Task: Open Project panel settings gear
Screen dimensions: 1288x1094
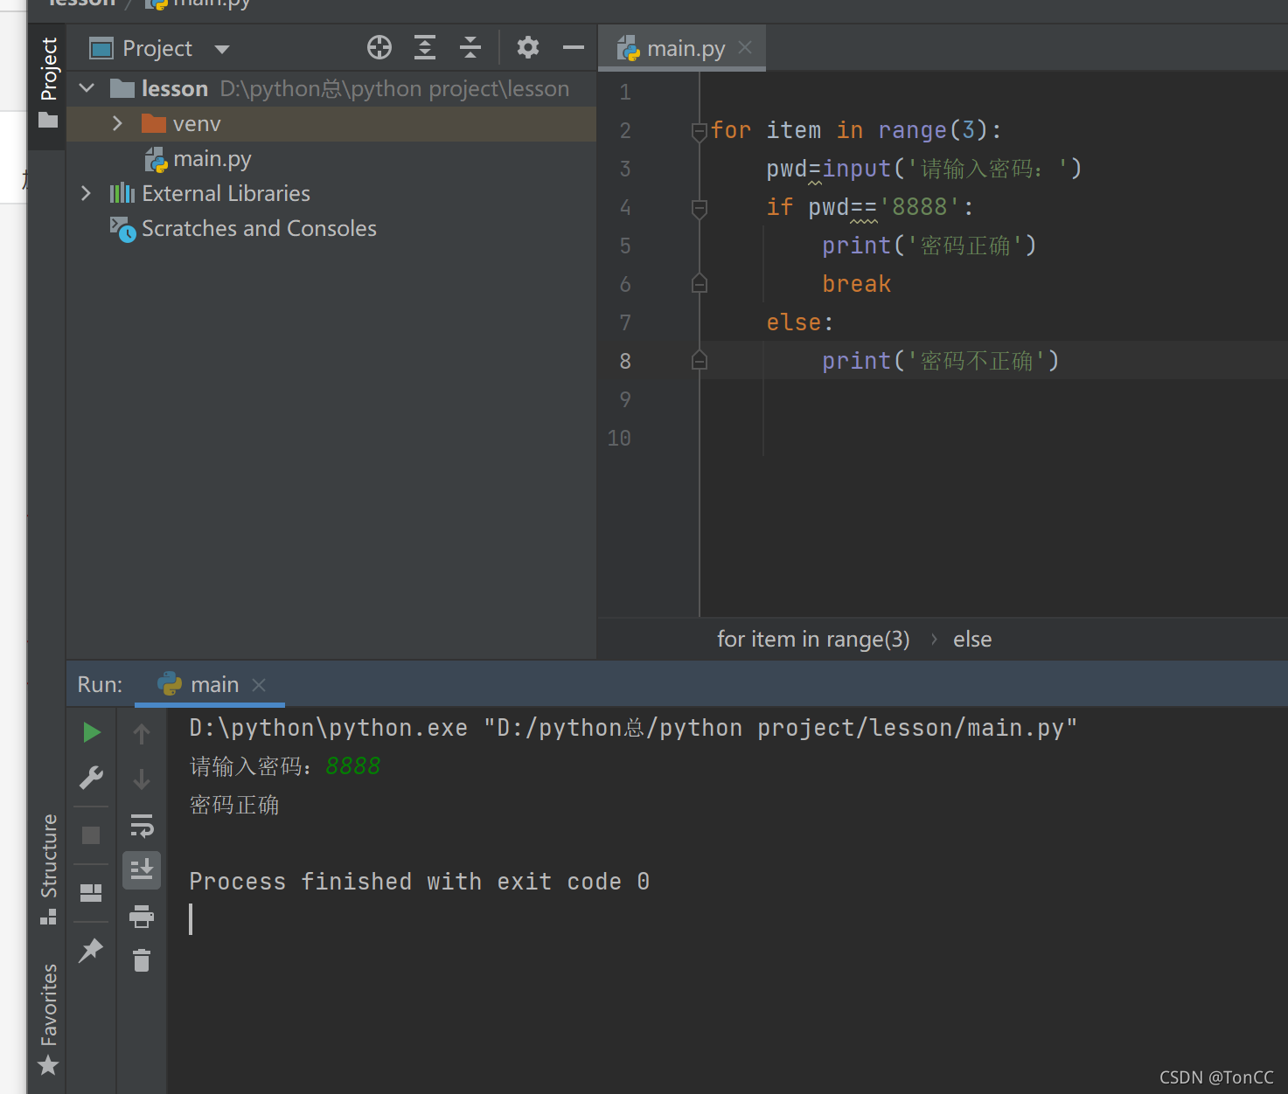Action: [527, 47]
